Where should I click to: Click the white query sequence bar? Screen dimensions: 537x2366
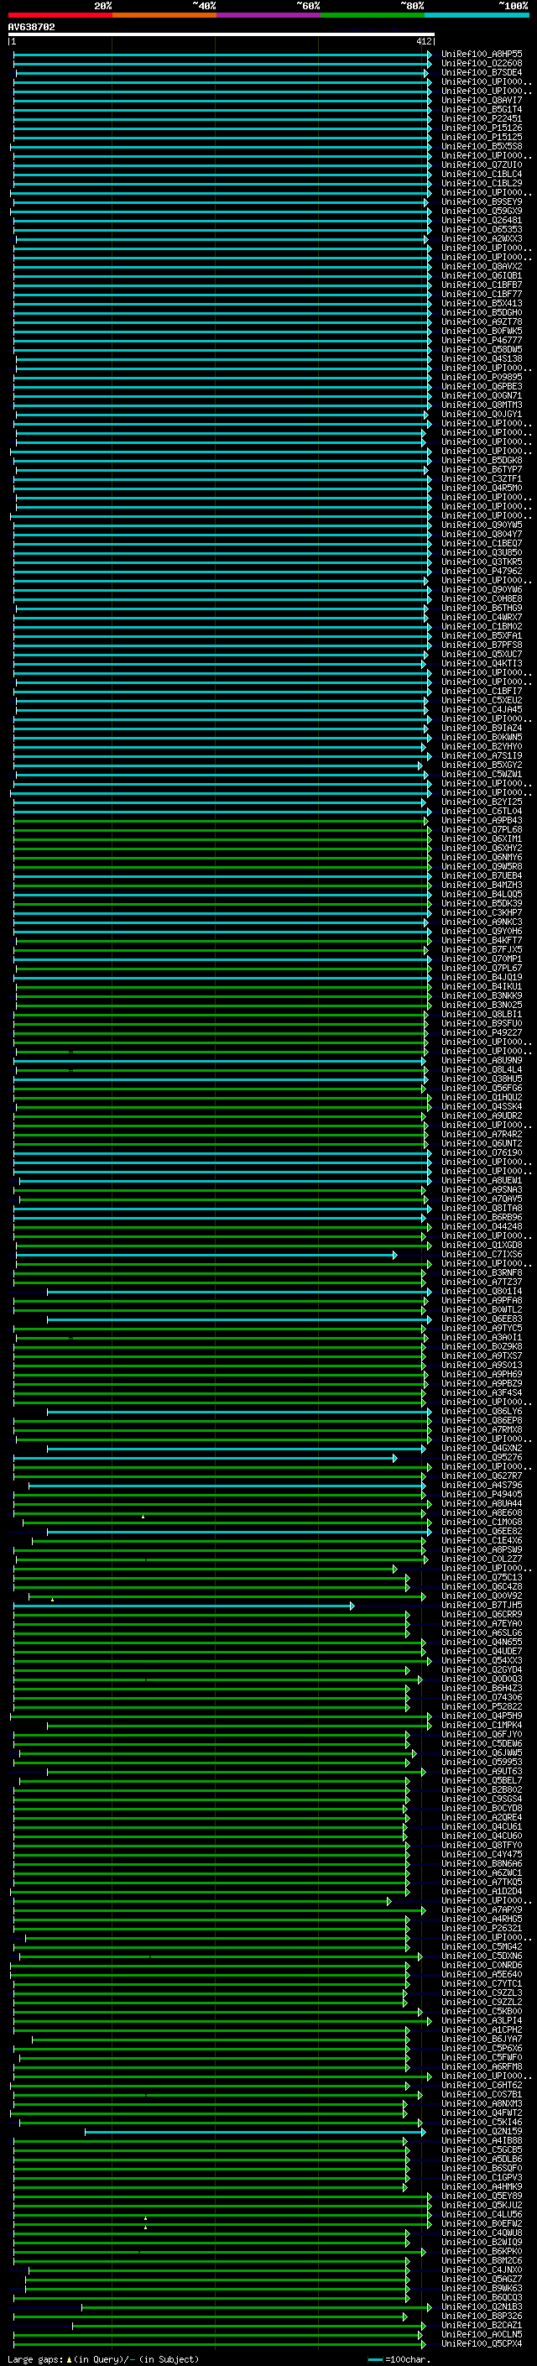point(222,35)
